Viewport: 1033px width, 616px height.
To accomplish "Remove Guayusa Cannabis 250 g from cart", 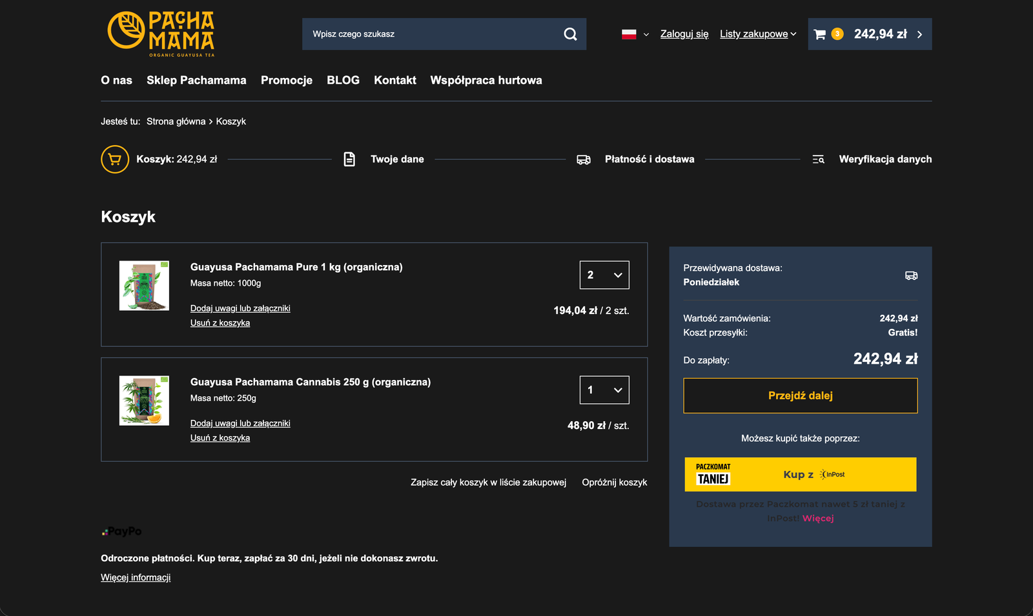I will coord(220,438).
